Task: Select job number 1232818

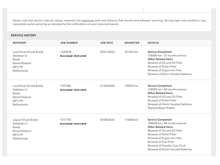Action: point(66,52)
